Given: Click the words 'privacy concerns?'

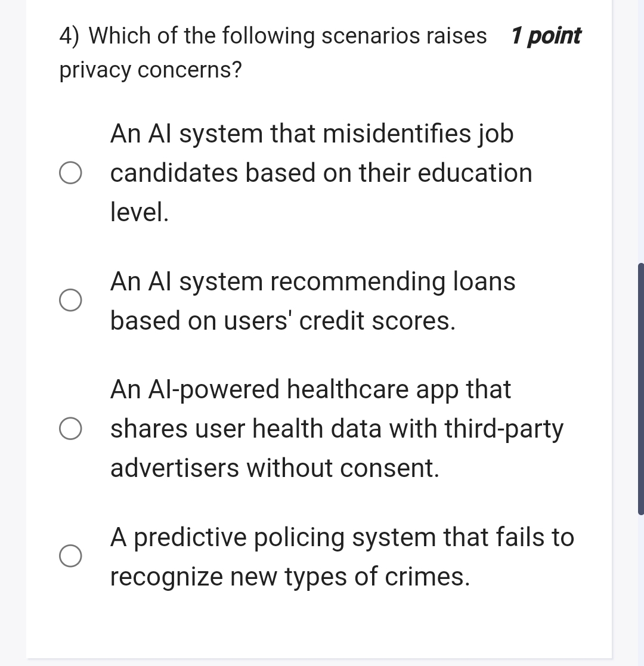Looking at the screenshot, I should [x=151, y=70].
